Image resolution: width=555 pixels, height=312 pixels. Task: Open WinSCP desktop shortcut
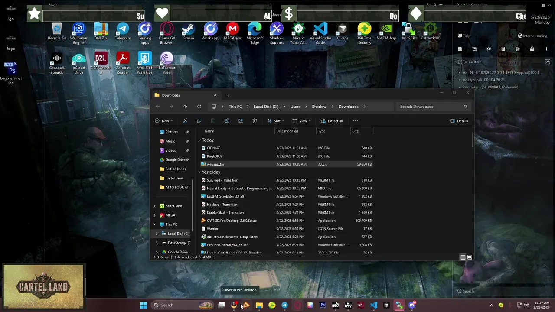[x=408, y=32]
